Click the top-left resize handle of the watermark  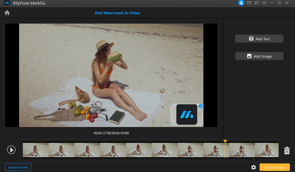click(172, 105)
